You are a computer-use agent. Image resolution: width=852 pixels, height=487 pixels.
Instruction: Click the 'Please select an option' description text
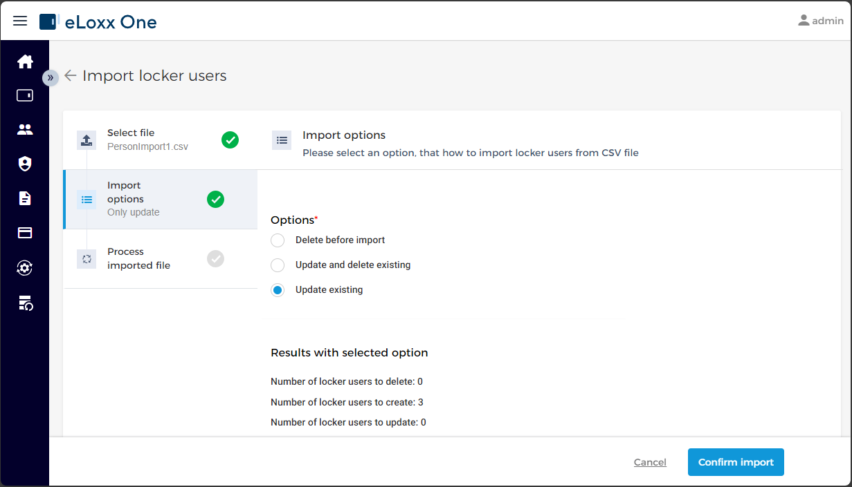[x=471, y=153]
